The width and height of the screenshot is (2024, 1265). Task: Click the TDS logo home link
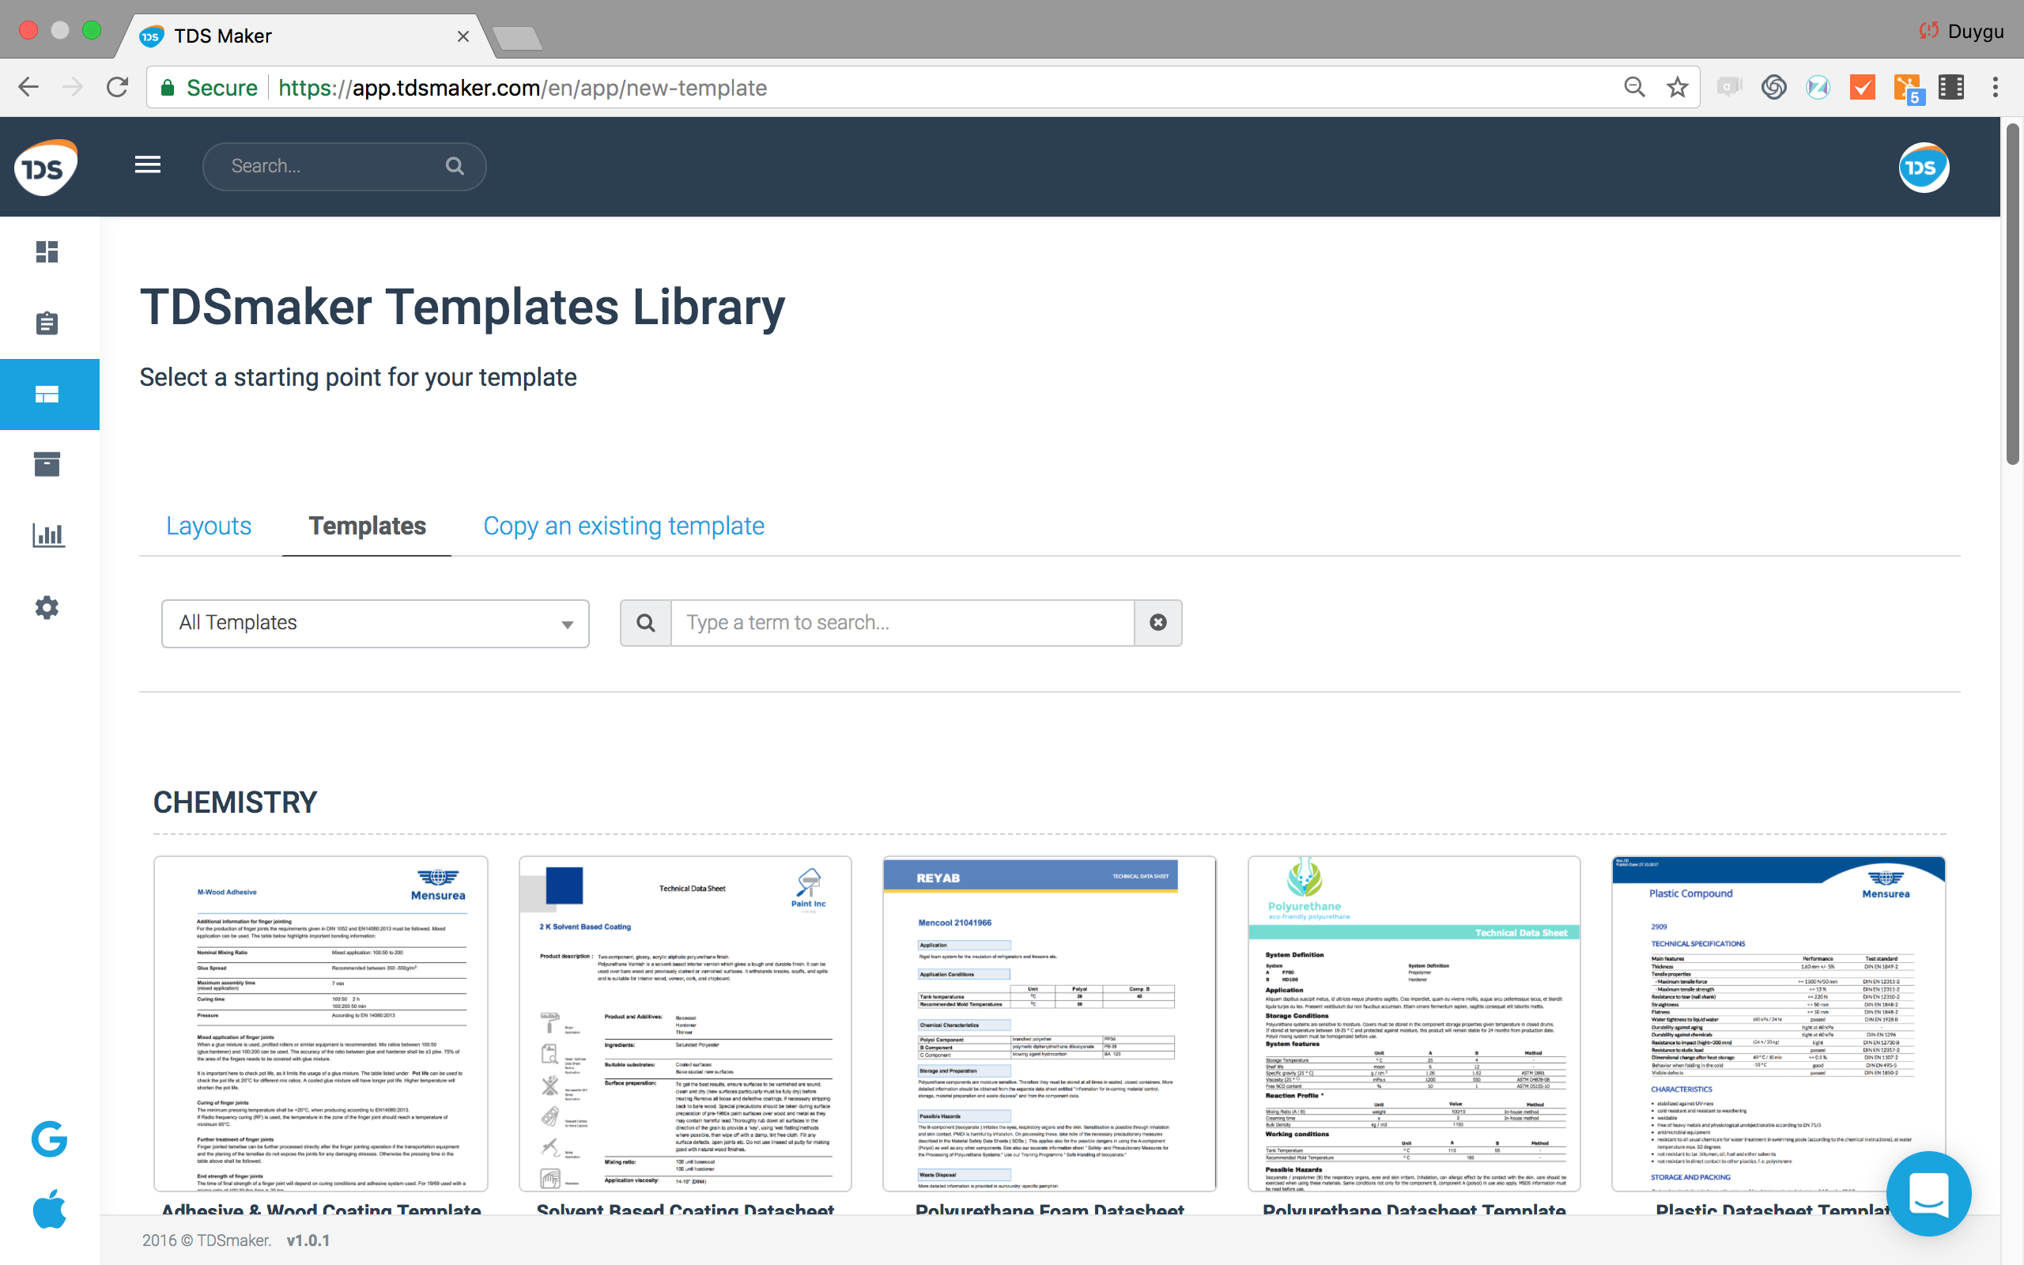click(46, 168)
